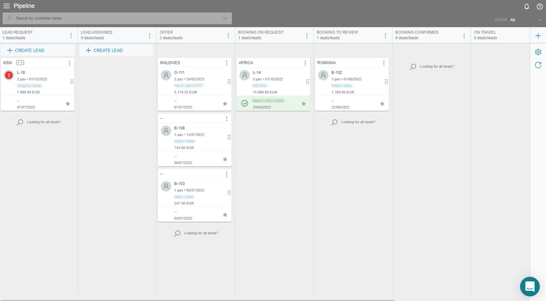Click the avatar icon on B-103 card

(x=166, y=186)
